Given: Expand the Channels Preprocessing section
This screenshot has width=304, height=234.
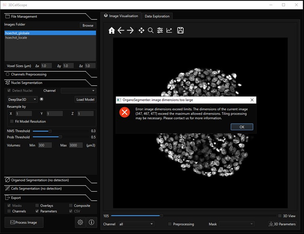Looking at the screenshot, I should pyautogui.click(x=28, y=74).
